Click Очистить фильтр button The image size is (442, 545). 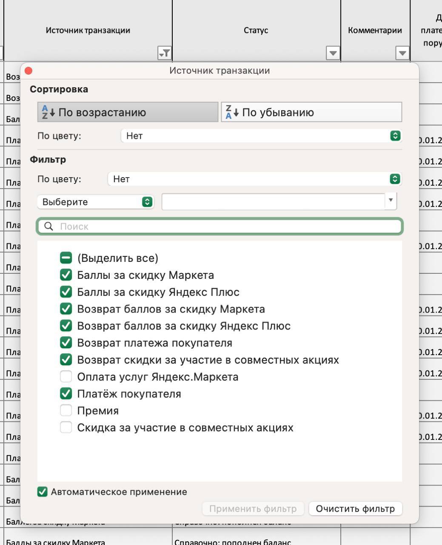(x=355, y=509)
